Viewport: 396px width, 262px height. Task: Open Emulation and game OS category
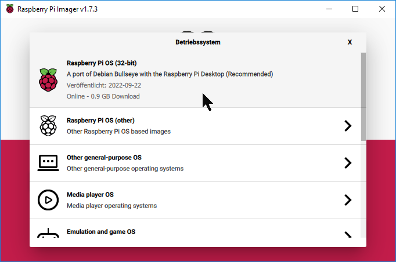pos(174,232)
